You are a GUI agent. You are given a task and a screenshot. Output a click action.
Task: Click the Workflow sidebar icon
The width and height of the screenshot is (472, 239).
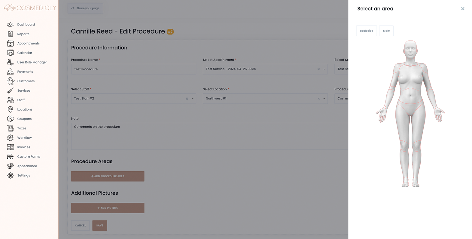coord(10,138)
